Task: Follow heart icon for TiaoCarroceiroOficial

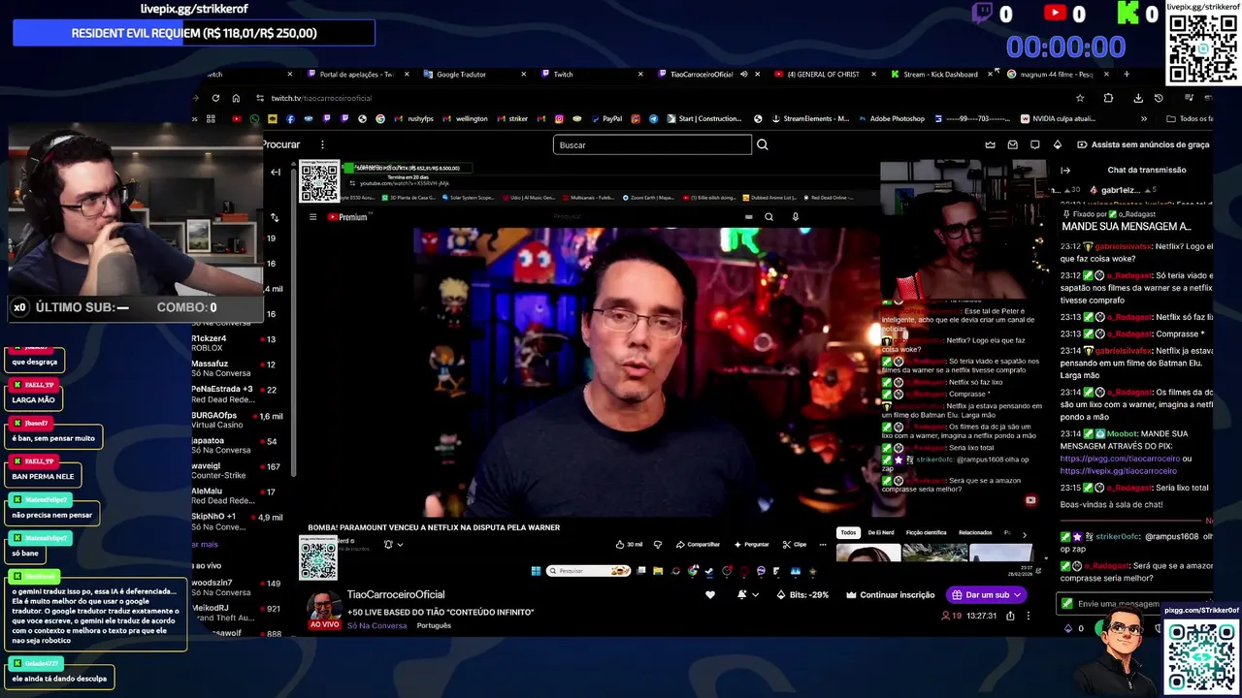Action: tap(710, 594)
